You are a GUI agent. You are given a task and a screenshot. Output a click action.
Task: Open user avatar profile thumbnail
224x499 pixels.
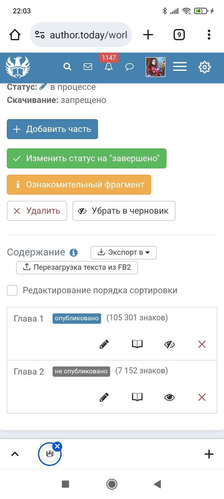[156, 67]
